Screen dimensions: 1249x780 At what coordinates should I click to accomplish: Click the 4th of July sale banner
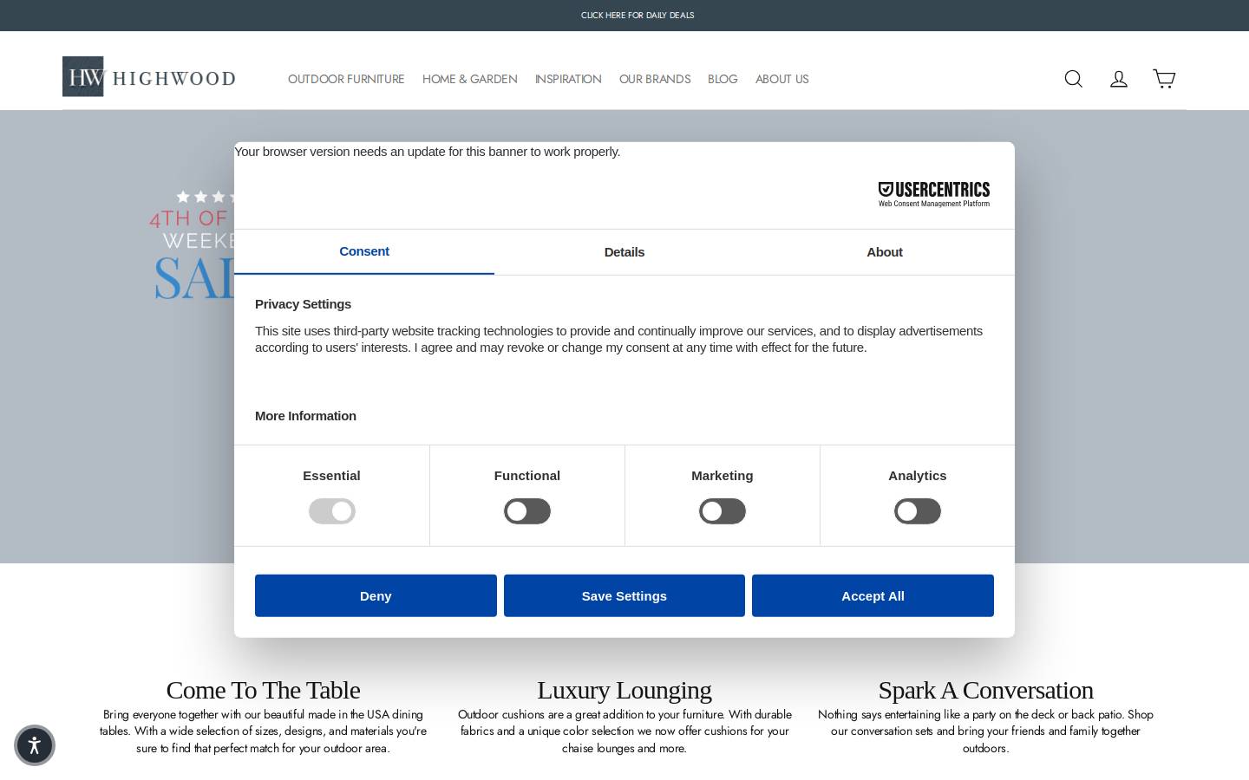click(x=193, y=245)
